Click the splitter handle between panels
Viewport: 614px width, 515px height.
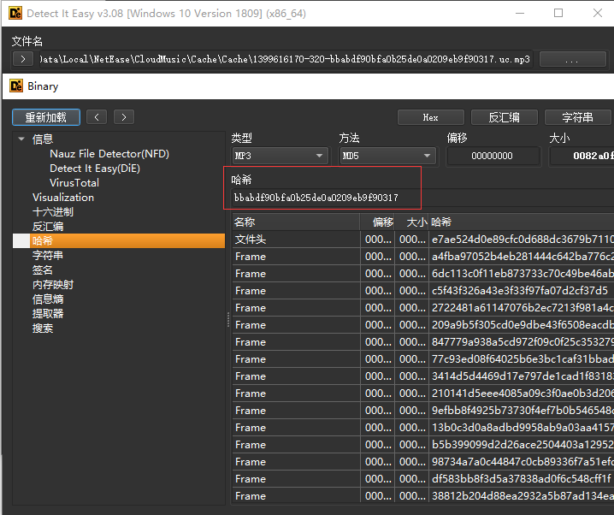pyautogui.click(x=228, y=319)
